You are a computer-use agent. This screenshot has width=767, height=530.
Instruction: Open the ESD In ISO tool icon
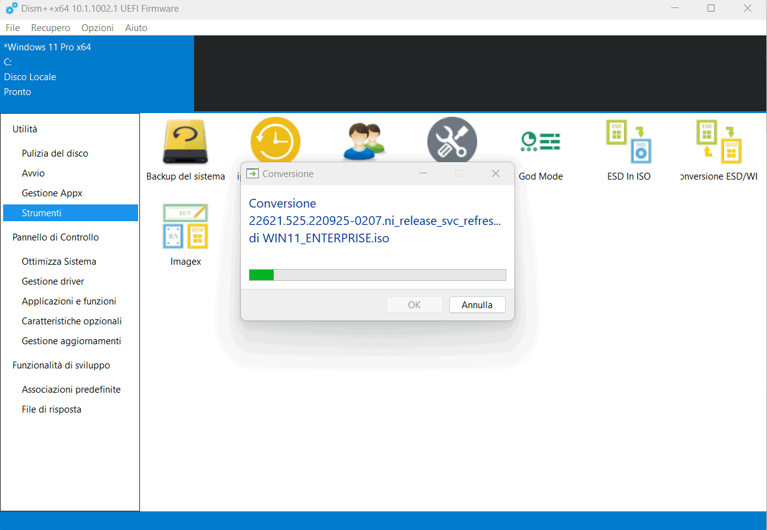click(629, 142)
